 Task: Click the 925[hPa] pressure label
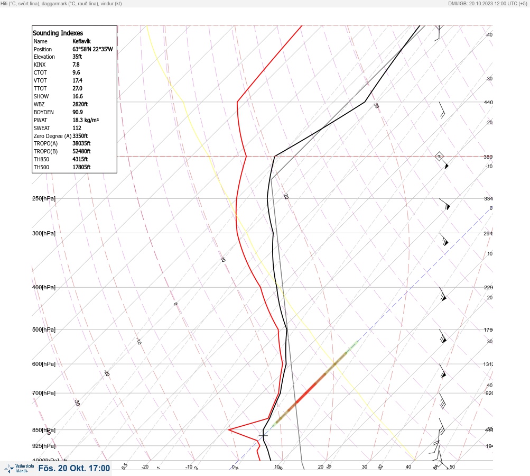tap(44, 446)
